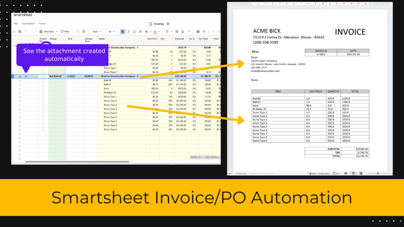Click the smartsheet logo
This screenshot has width=404, height=227.
[23, 15]
